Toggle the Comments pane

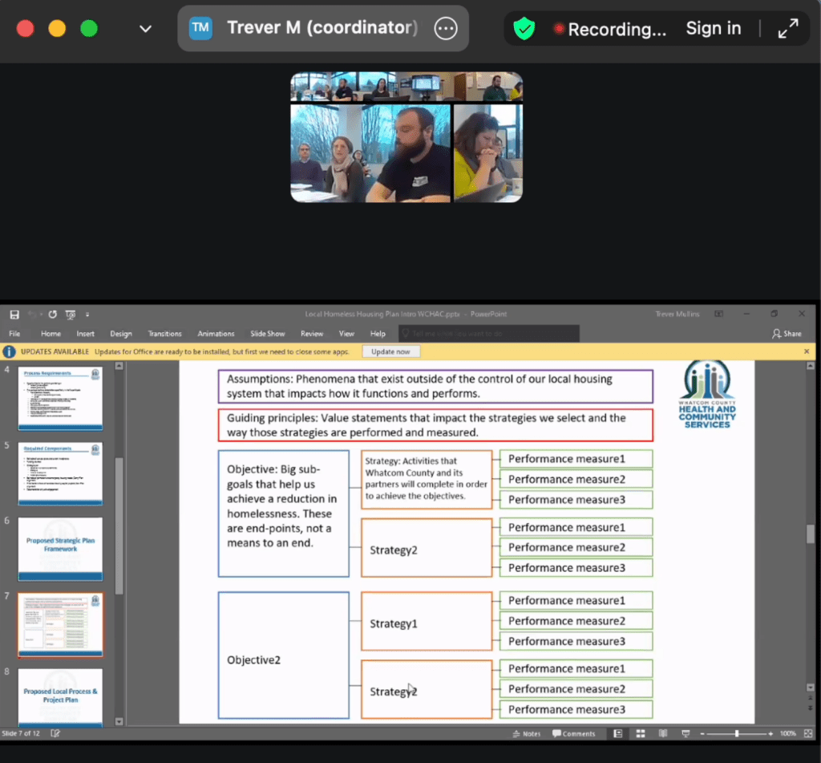[574, 733]
